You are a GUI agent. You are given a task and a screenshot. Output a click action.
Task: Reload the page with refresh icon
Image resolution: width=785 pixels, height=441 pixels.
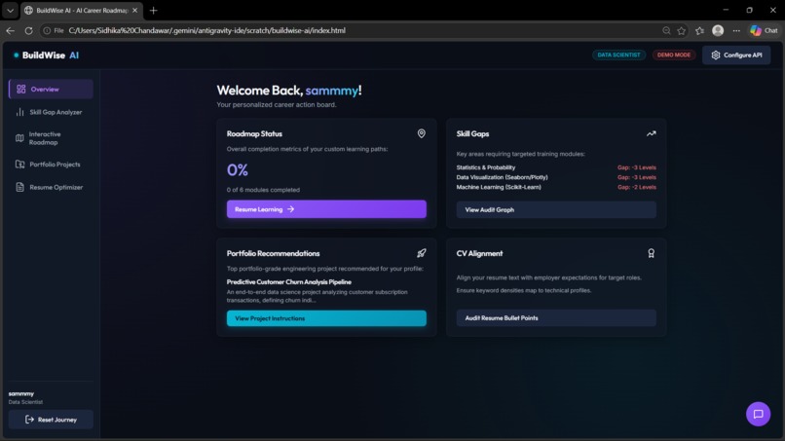28,30
